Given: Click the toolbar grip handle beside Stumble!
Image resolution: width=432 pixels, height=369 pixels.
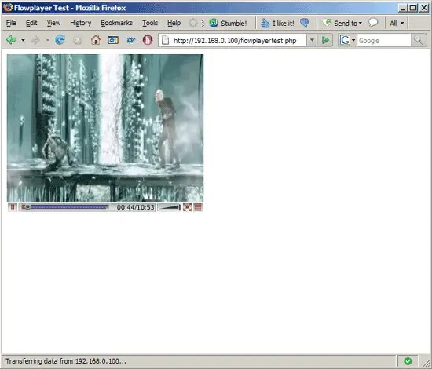Looking at the screenshot, I should click(203, 23).
